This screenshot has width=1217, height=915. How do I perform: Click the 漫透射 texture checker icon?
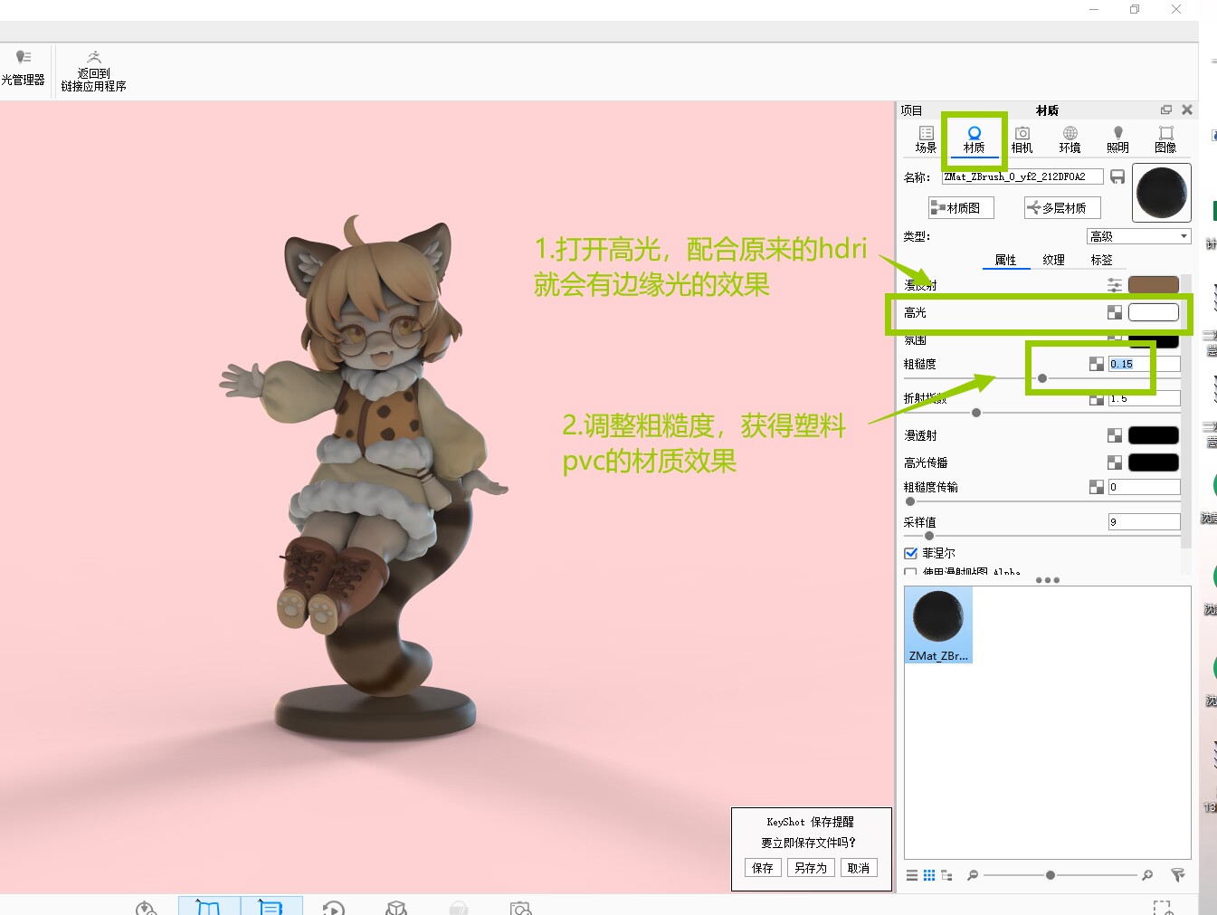1115,435
